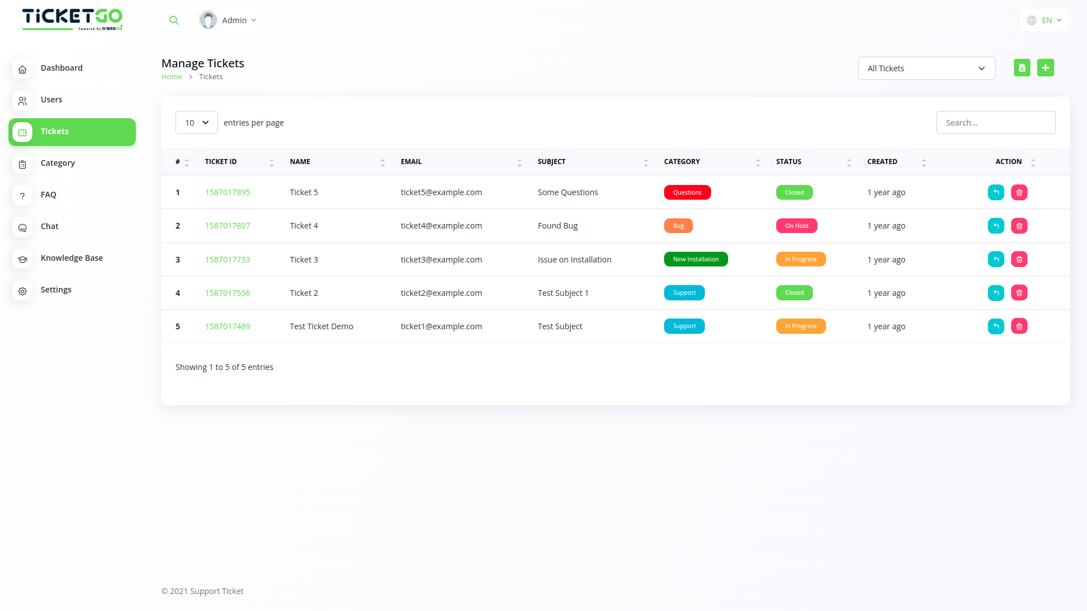Go to Dashboard in sidebar menu
Image resolution: width=1087 pixels, height=611 pixels.
pos(61,68)
